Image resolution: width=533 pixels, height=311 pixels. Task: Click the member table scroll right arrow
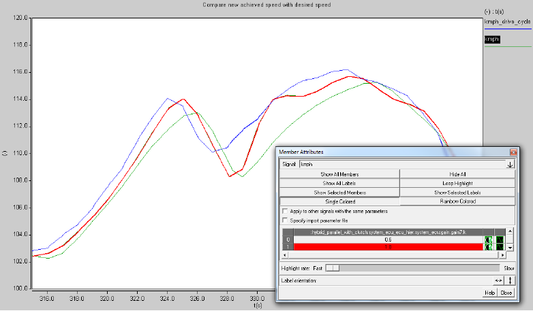[x=502, y=255]
